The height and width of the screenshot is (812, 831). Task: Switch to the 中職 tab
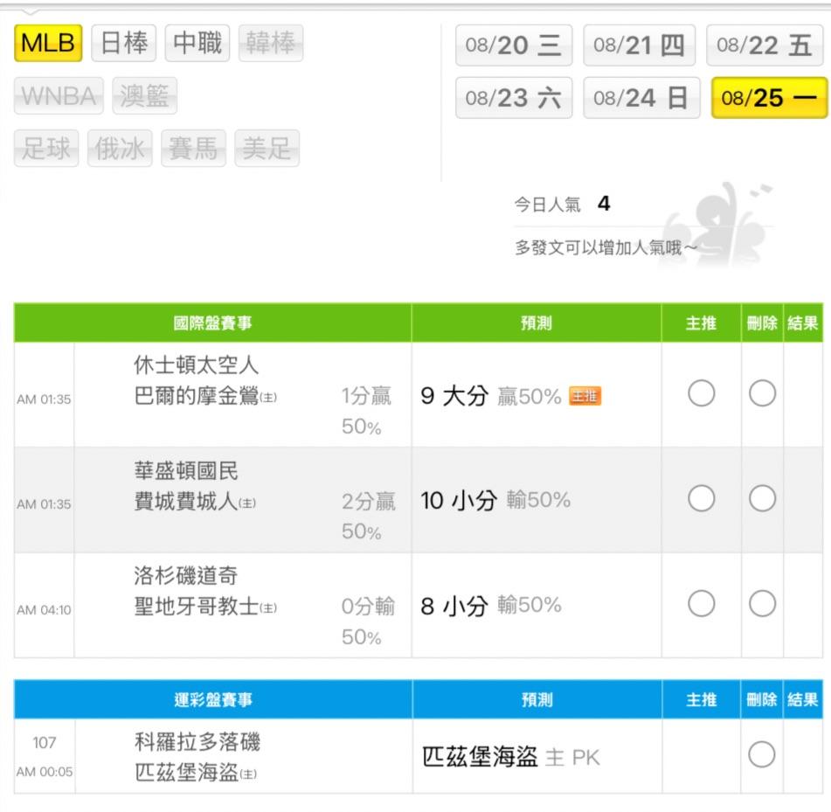(x=197, y=43)
